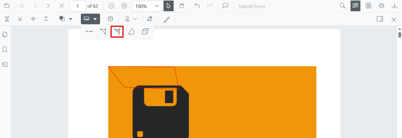Show the page thumbnails panel
The image size is (402, 138).
[5, 34]
